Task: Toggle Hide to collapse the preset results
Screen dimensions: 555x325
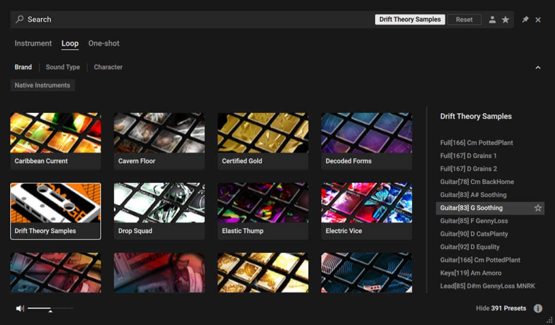Action: coord(482,308)
